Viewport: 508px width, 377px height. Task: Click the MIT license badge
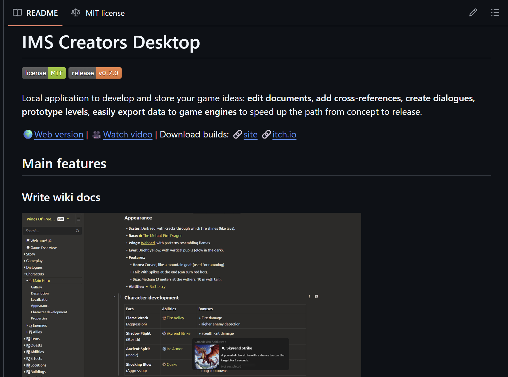pos(44,73)
